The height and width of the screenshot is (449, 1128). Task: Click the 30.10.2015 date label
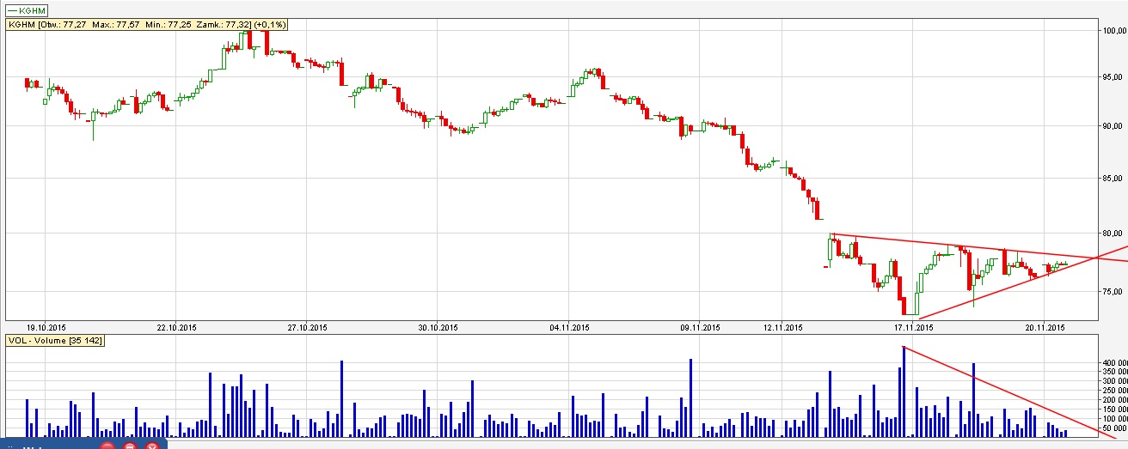click(437, 327)
